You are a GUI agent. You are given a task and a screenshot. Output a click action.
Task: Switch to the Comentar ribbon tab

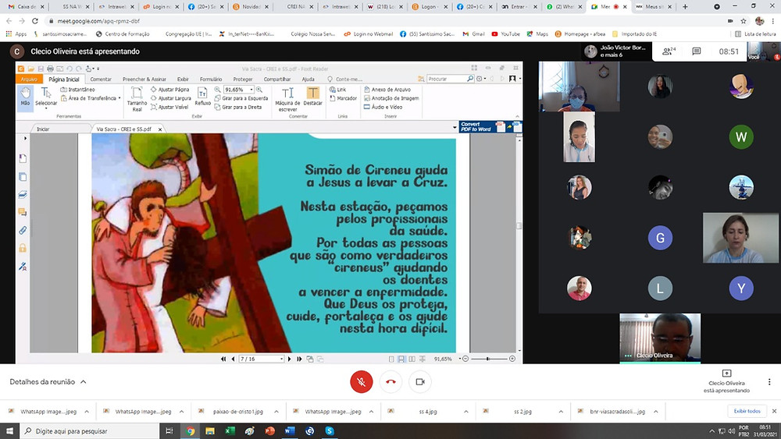[x=101, y=79]
